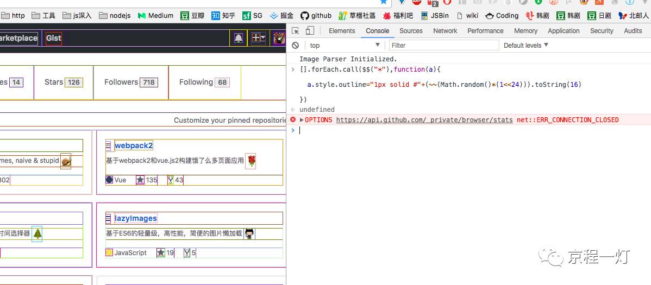651x285 pixels.
Task: Open the Followers 718 tab
Action: 131,82
